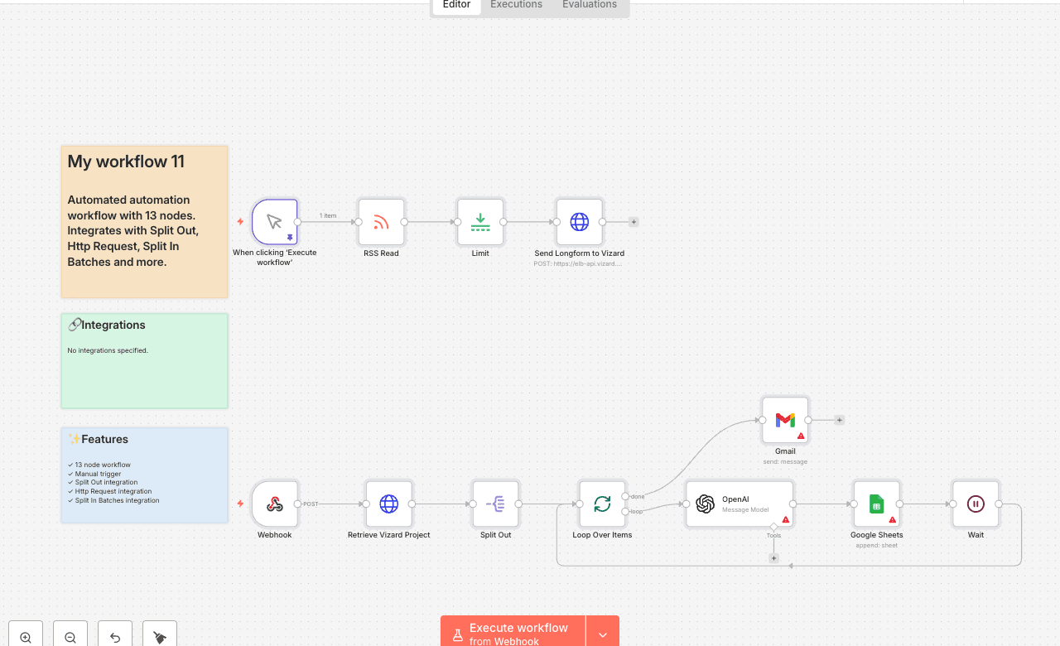This screenshot has width=1060, height=646.
Task: Open the Loop Over Items node
Action: click(602, 504)
